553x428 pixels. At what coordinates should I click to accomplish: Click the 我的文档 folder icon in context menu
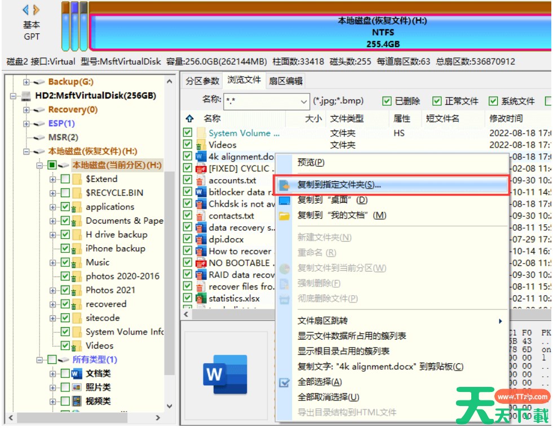284,216
